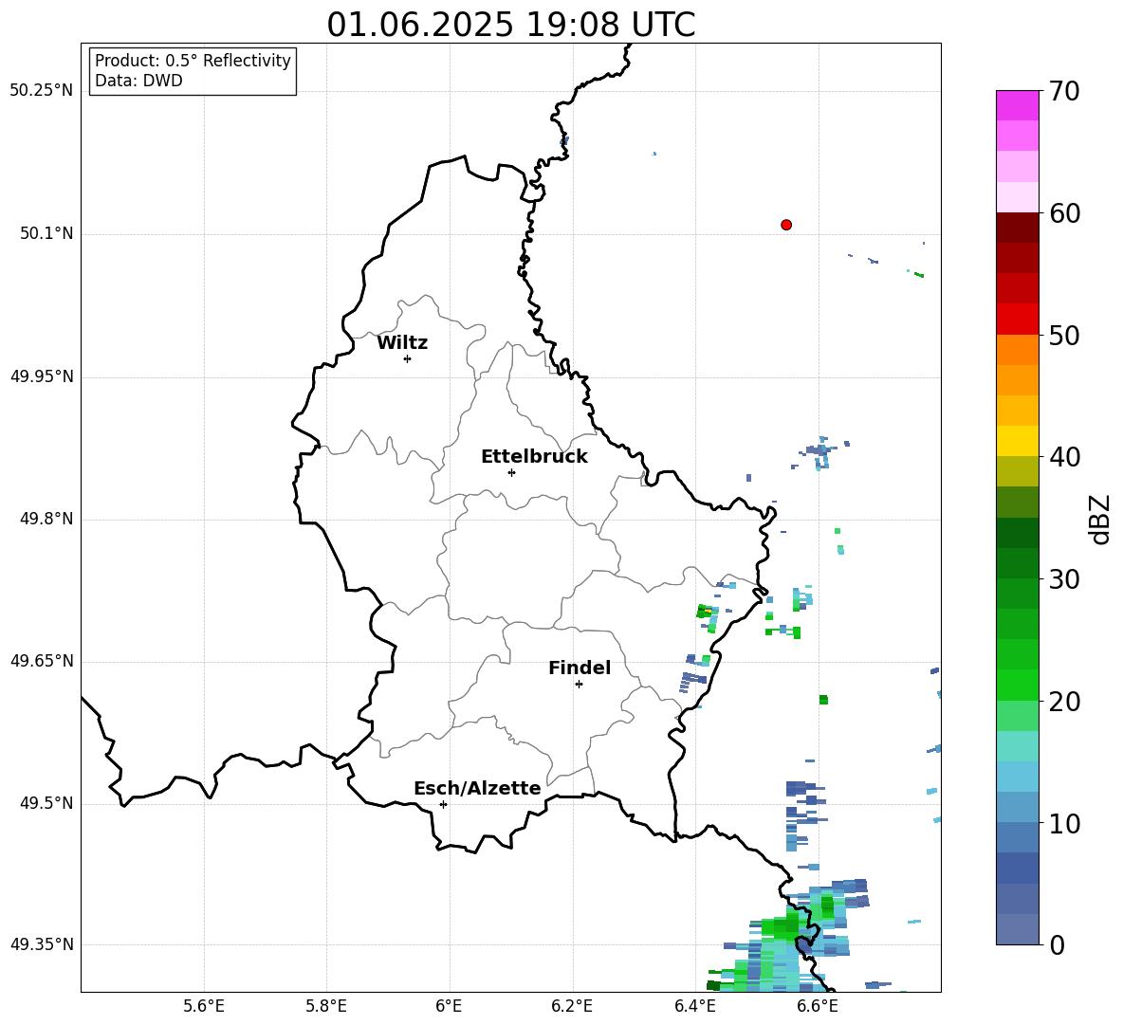Click the 6°E longitude label
1123x1025 pixels.
pos(449,1006)
